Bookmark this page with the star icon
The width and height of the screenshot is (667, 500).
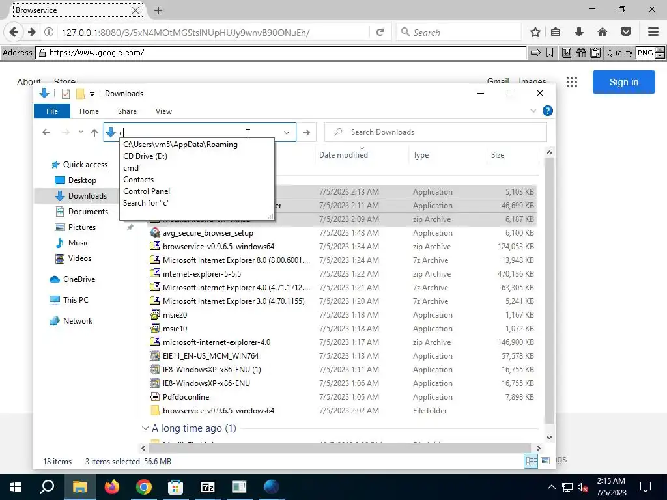pos(535,33)
